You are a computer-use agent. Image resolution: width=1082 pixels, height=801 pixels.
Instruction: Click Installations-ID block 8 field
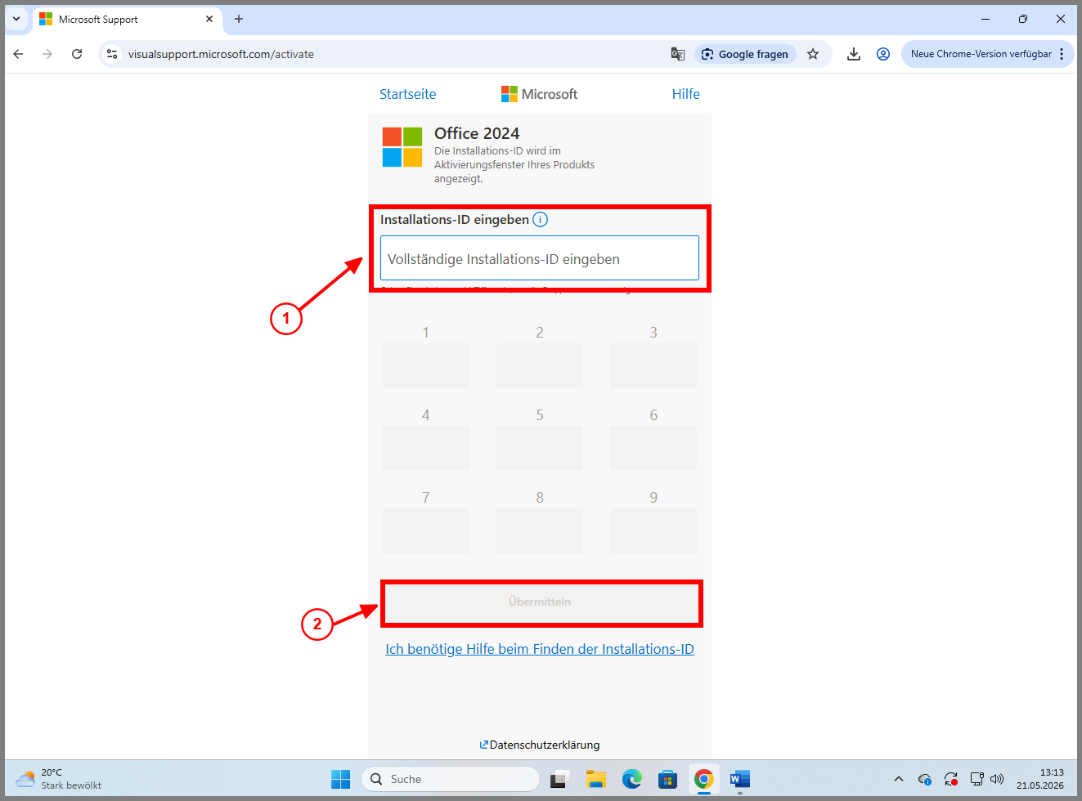[540, 530]
